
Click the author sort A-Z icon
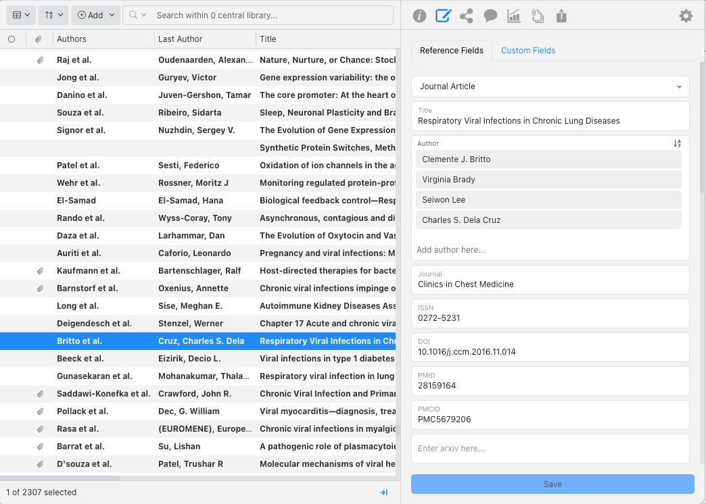coord(677,143)
